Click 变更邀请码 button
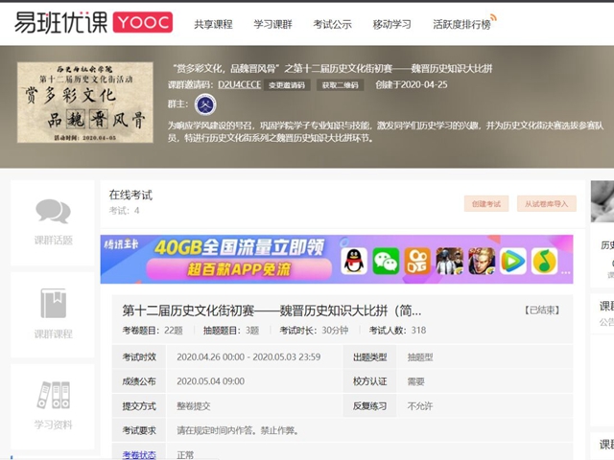 286,85
